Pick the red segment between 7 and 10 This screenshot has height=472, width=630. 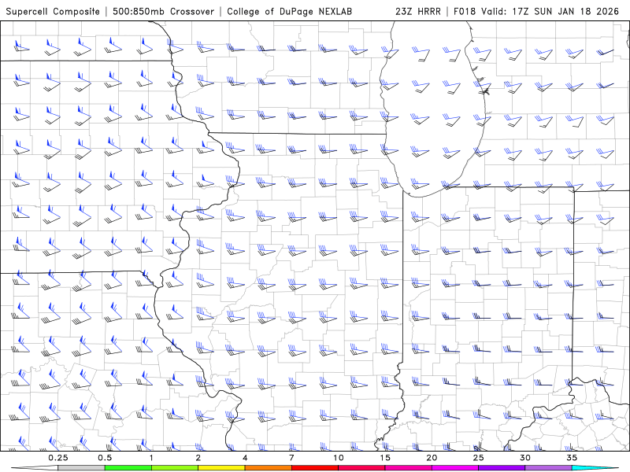pos(314,468)
